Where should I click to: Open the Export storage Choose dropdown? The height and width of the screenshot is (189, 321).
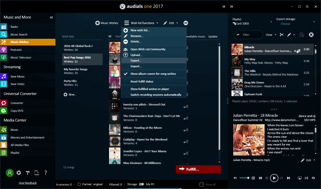(x=286, y=23)
